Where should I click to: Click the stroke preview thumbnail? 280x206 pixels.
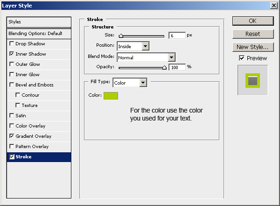pyautogui.click(x=252, y=80)
